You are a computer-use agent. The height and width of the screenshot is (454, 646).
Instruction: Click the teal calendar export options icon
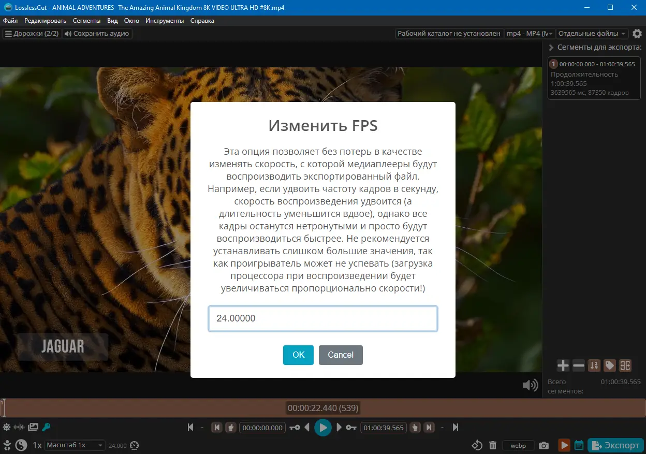[579, 445]
